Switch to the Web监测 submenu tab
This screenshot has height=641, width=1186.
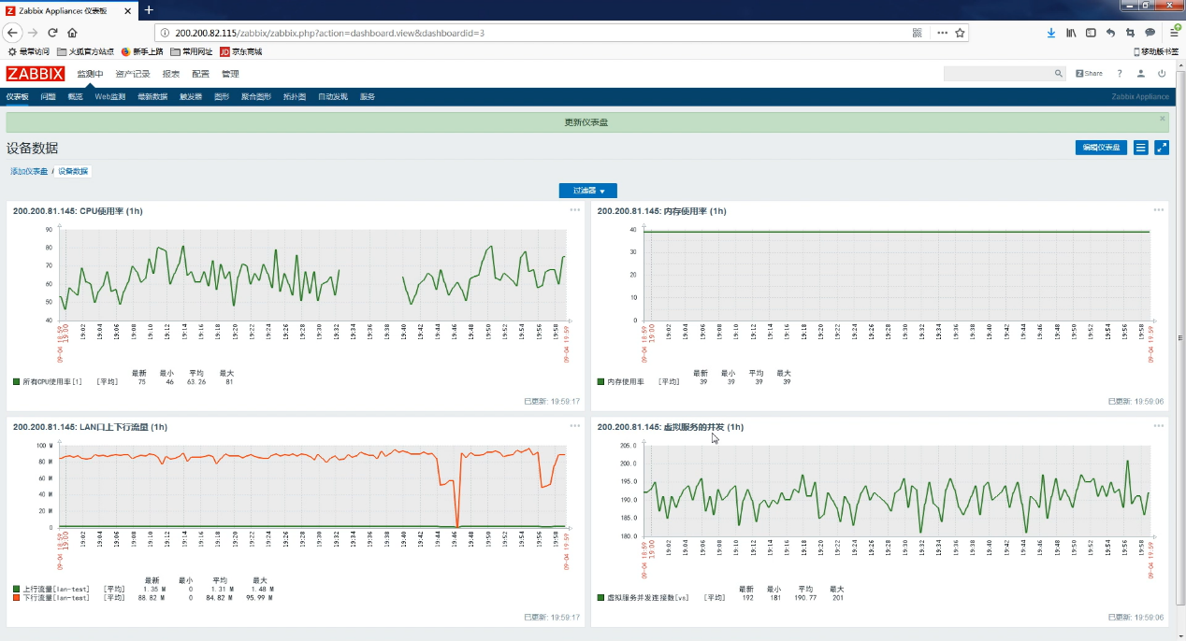pyautogui.click(x=109, y=96)
